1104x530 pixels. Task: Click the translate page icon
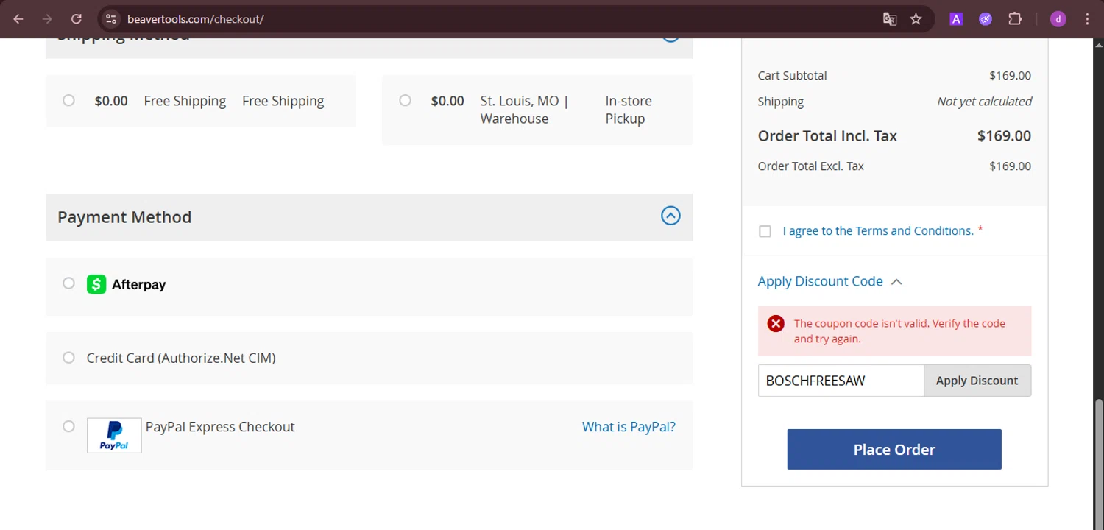(890, 19)
